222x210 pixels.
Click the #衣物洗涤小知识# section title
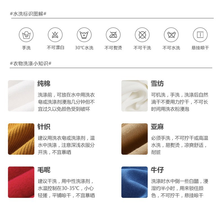coord(31,63)
